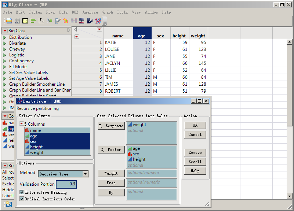Select the name column in Select Columns list

pyautogui.click(x=36, y=130)
